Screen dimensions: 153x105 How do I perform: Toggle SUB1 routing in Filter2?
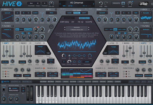(x=115, y=30)
